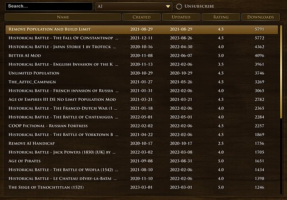The width and height of the screenshot is (287, 200).
Task: Select The Battle of Chateaugua mod
Action: pyautogui.click(x=142, y=117)
